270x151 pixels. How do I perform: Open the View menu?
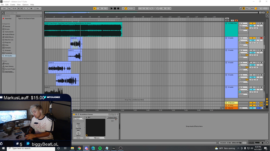[x=19, y=5]
